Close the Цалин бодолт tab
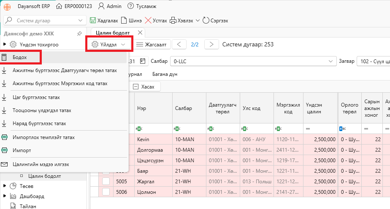Viewport: 390px width, 209px height. (140, 32)
